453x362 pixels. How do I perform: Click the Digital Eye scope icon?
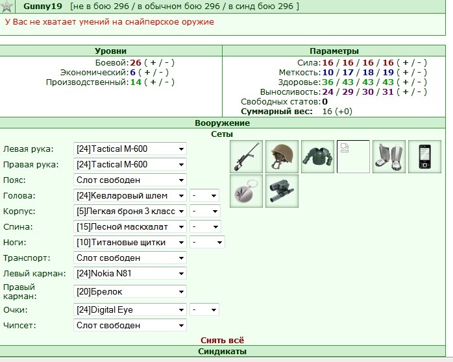tap(282, 191)
